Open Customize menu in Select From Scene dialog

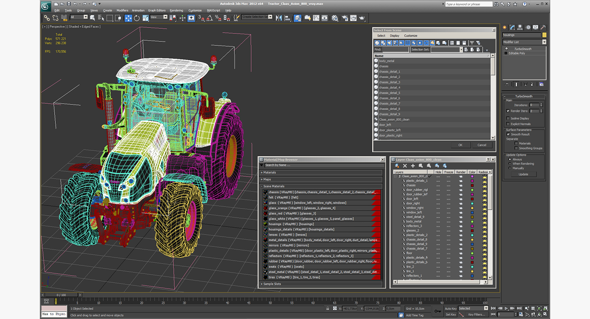coord(411,35)
